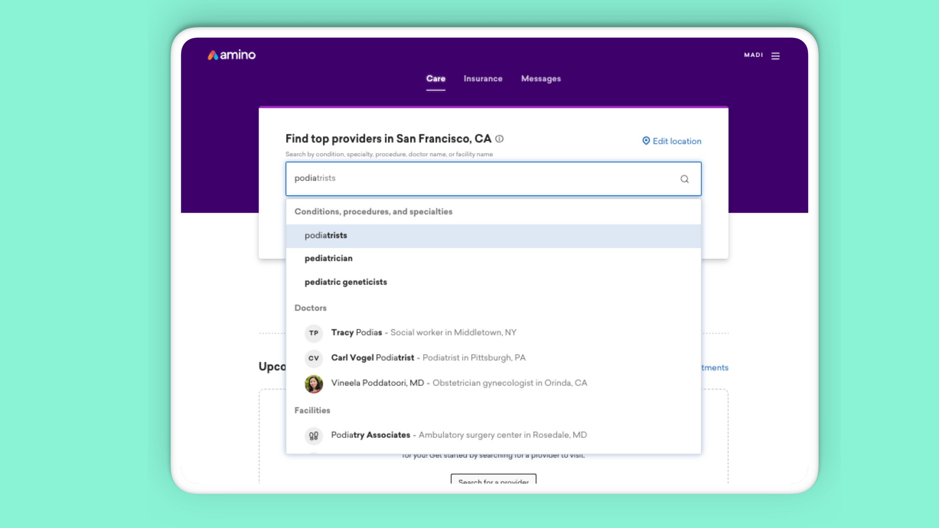Choose the podiatrists suggestion
939x528 pixels.
pos(326,236)
